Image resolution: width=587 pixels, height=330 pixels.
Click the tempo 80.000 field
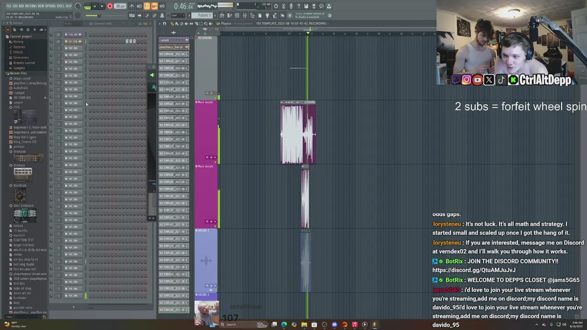120,6
